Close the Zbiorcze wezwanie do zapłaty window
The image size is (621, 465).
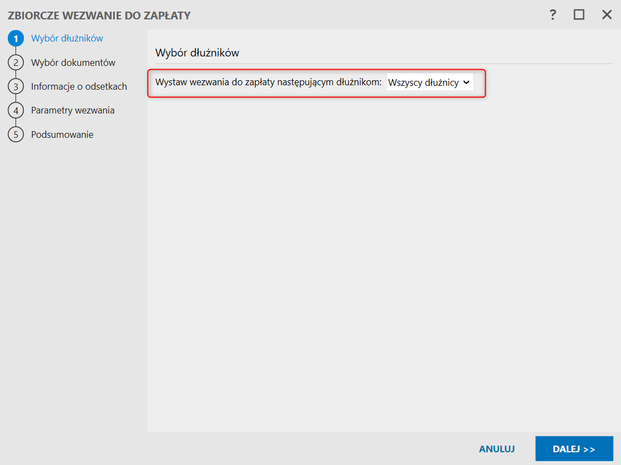pos(607,15)
